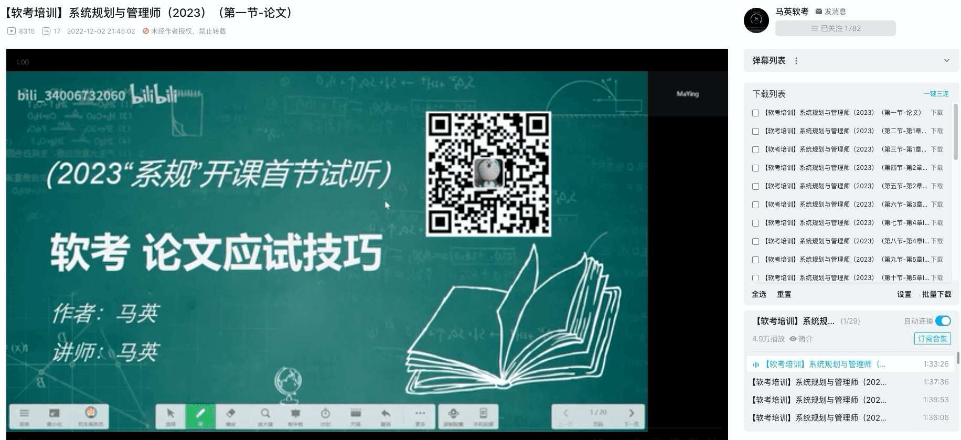The image size is (961, 440).
Task: Check the 第三节-第1章 download checkbox
Action: 755,149
